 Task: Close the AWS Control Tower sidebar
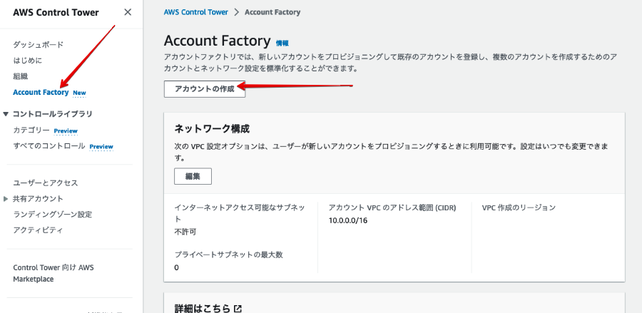128,12
